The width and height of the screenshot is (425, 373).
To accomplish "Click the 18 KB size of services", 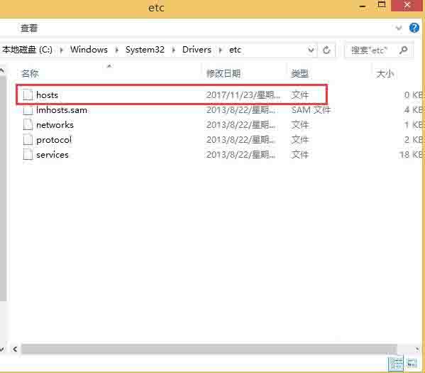I will (x=412, y=155).
